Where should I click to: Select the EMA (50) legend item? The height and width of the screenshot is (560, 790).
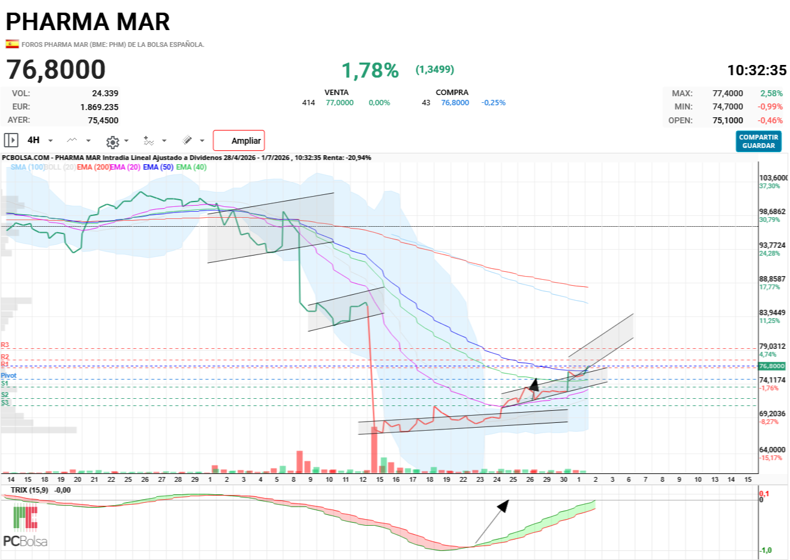pos(158,167)
